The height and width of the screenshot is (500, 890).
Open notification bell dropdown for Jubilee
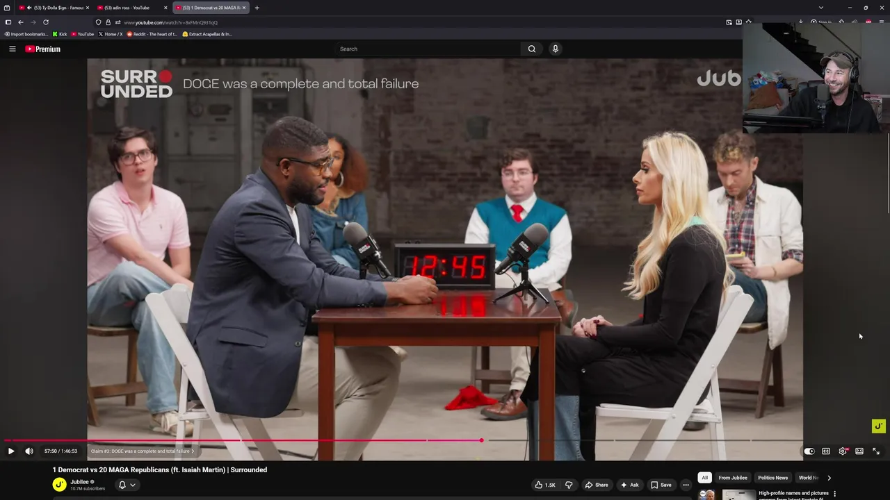coord(127,485)
